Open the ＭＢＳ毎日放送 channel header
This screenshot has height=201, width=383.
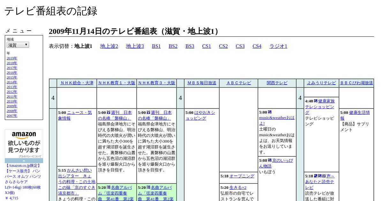202,83
